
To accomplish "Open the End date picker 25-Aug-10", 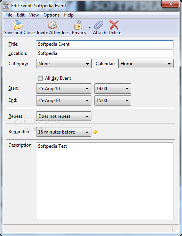I will [x=64, y=101].
